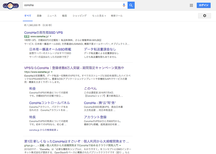This screenshot has width=216, height=154.
Task: Switch to the ニュース news tab
Action: pos(52,15)
